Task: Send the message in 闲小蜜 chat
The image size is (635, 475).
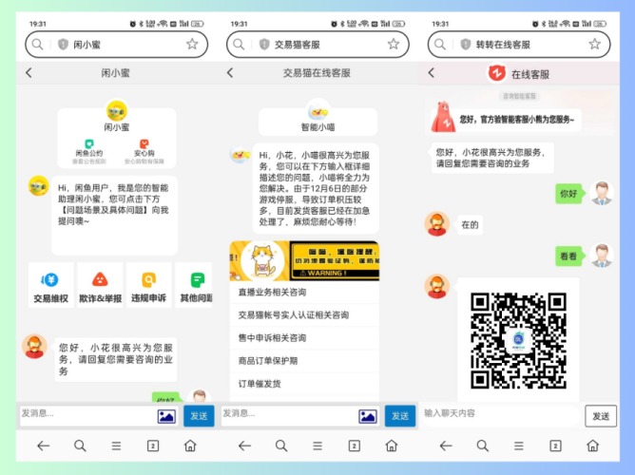Action: 199,415
